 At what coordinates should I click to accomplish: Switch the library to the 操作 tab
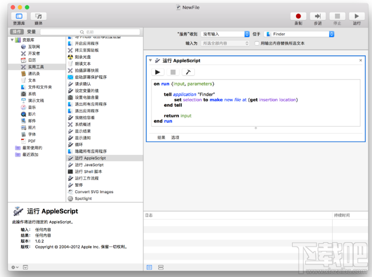[17, 32]
